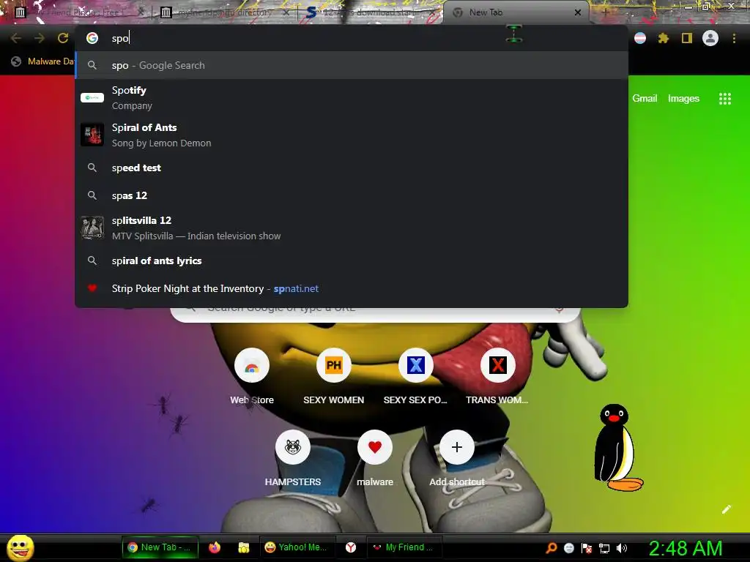This screenshot has height=562, width=750.
Task: Click the Pingu penguin desktop character
Action: pyautogui.click(x=617, y=449)
